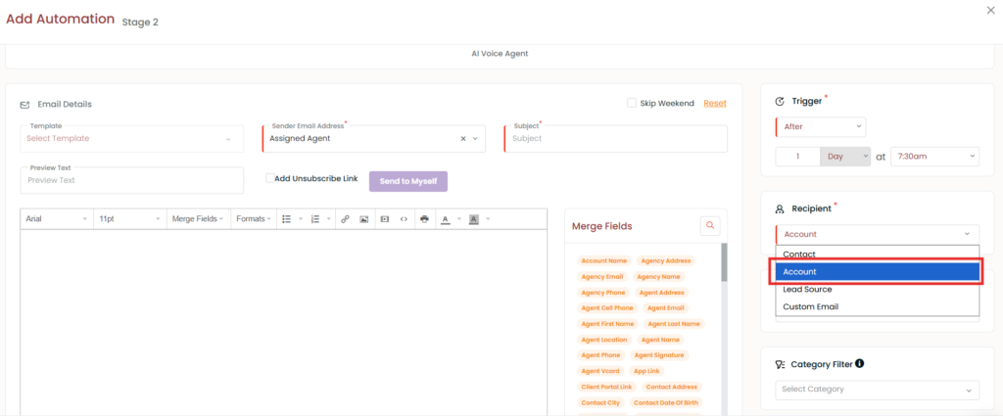Collapse the Recipient Account dropdown
The width and height of the screenshot is (1003, 416).
click(x=877, y=234)
